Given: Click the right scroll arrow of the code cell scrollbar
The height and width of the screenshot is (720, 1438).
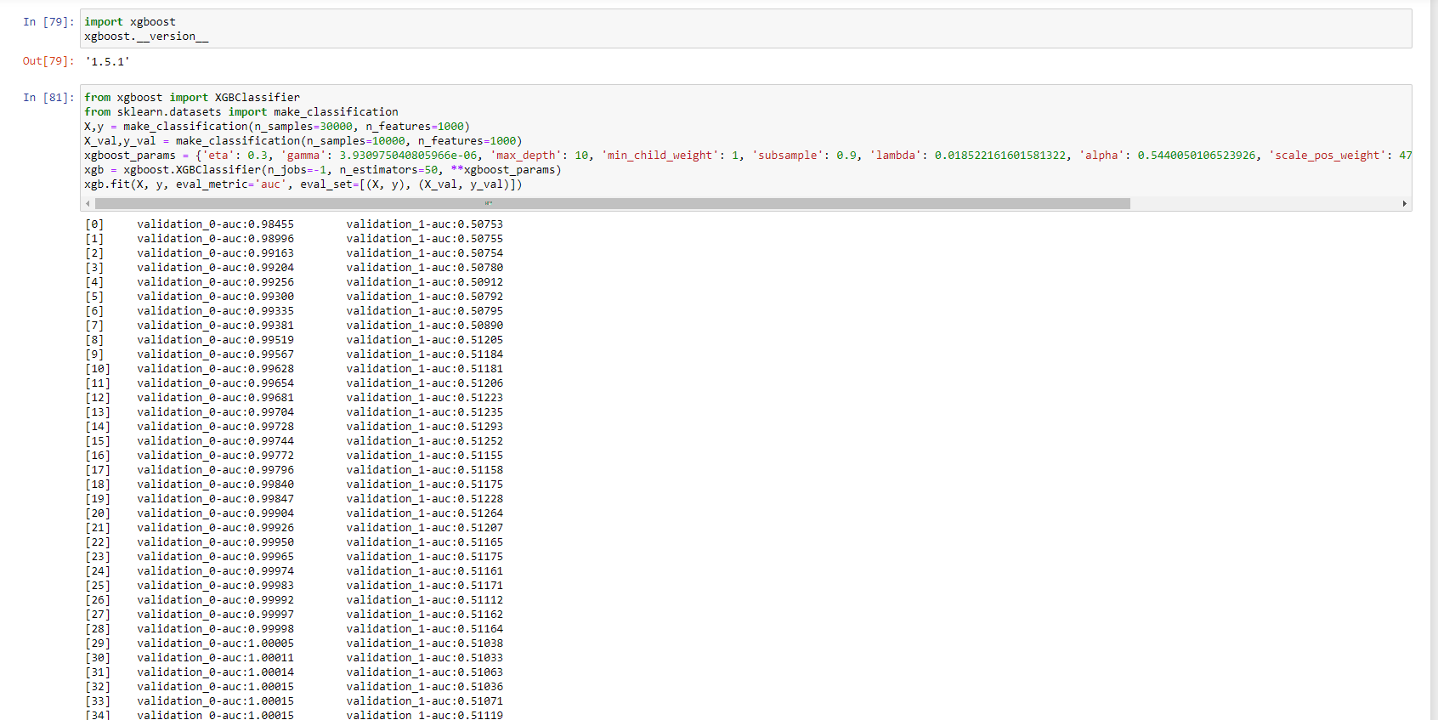Looking at the screenshot, I should coord(1404,204).
